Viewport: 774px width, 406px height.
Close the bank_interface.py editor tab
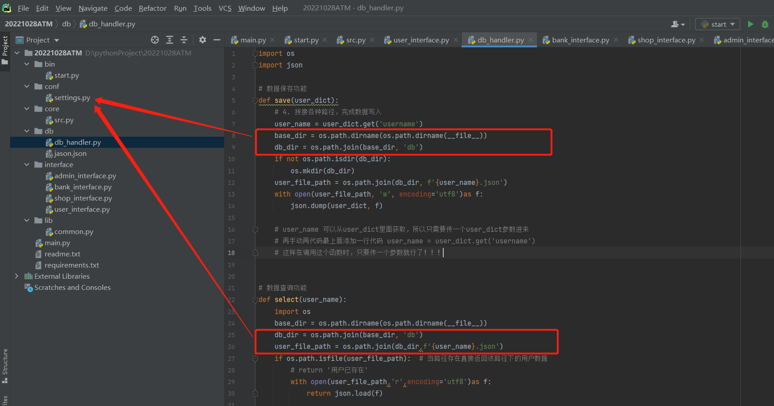coord(616,40)
